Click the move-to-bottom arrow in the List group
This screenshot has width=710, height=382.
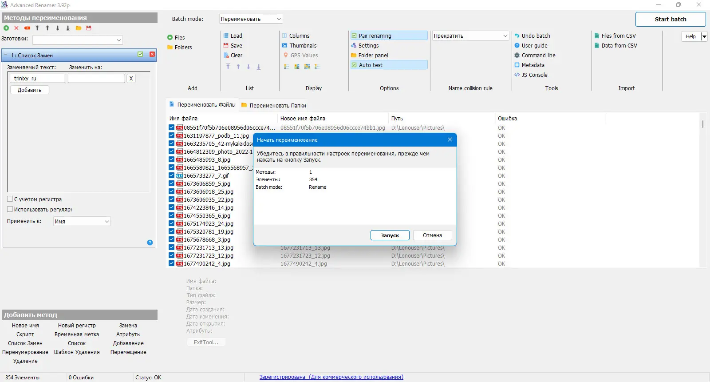click(259, 67)
